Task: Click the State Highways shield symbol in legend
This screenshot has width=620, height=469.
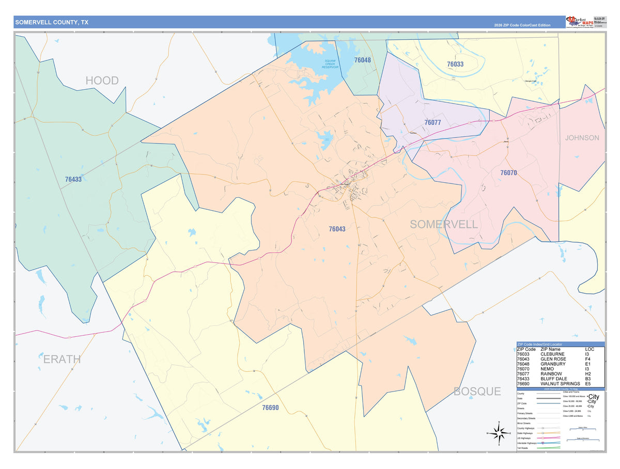Action: point(542,433)
